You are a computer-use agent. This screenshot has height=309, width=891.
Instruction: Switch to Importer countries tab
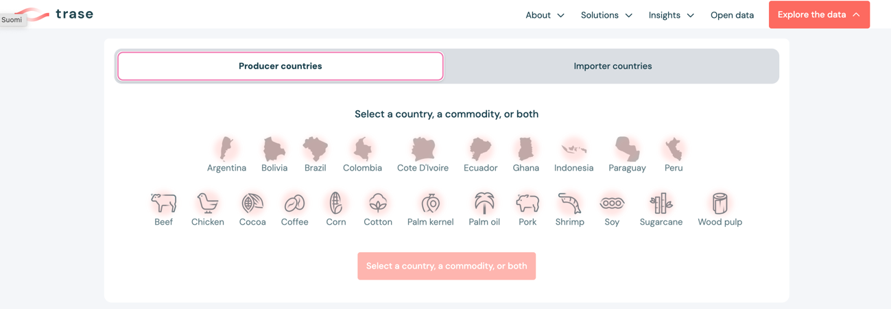click(x=613, y=66)
